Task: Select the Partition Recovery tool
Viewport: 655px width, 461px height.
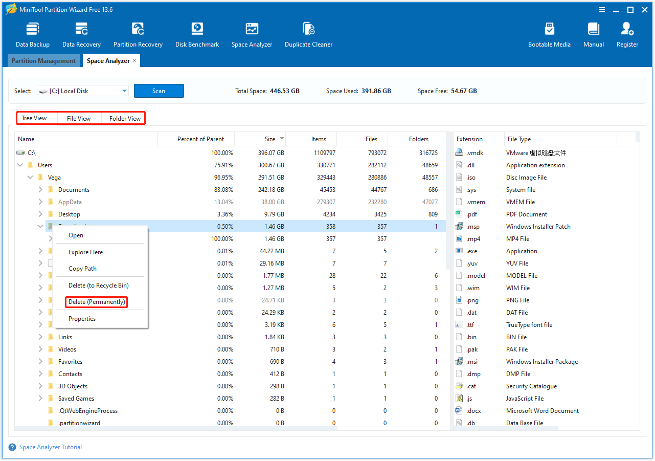Action: (138, 33)
